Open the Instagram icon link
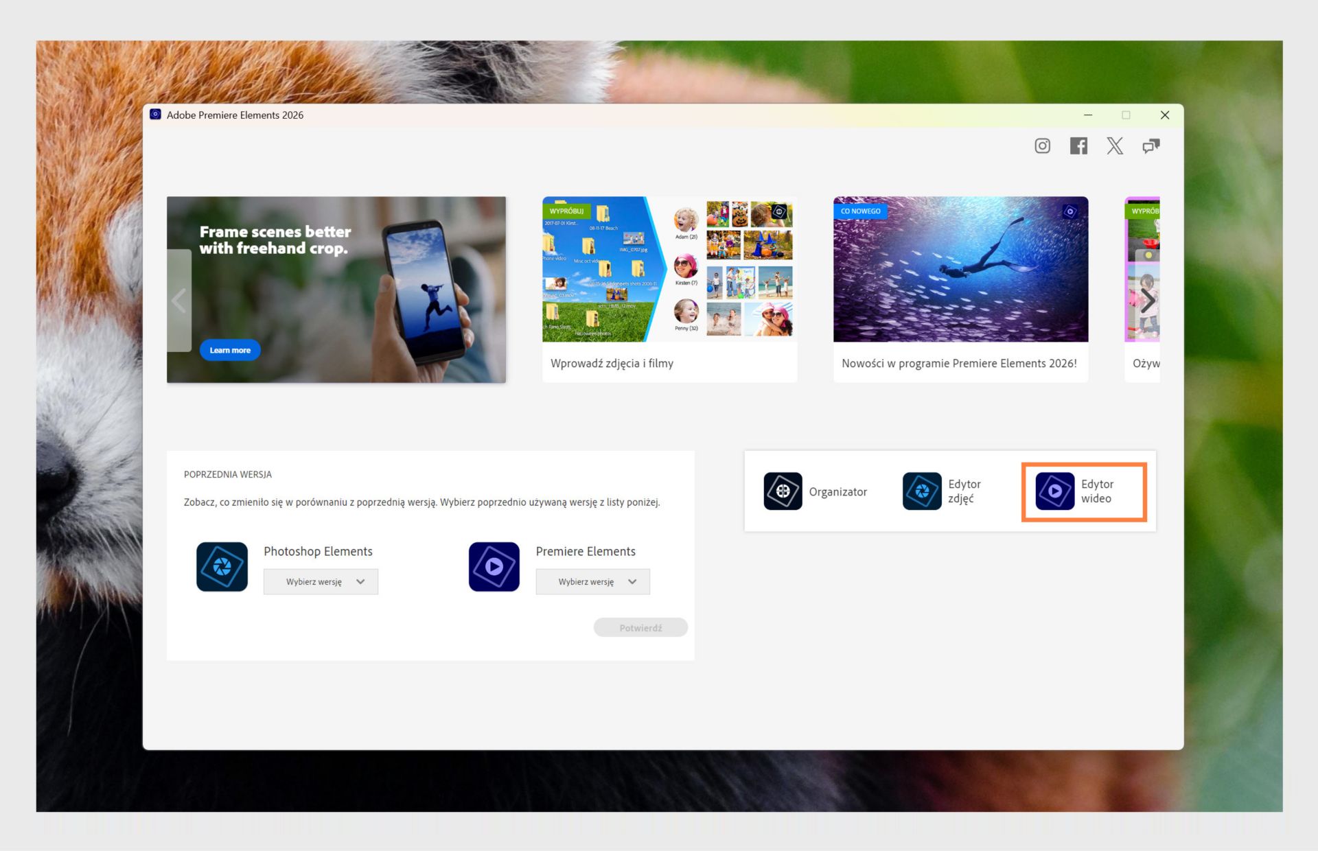 click(x=1042, y=145)
